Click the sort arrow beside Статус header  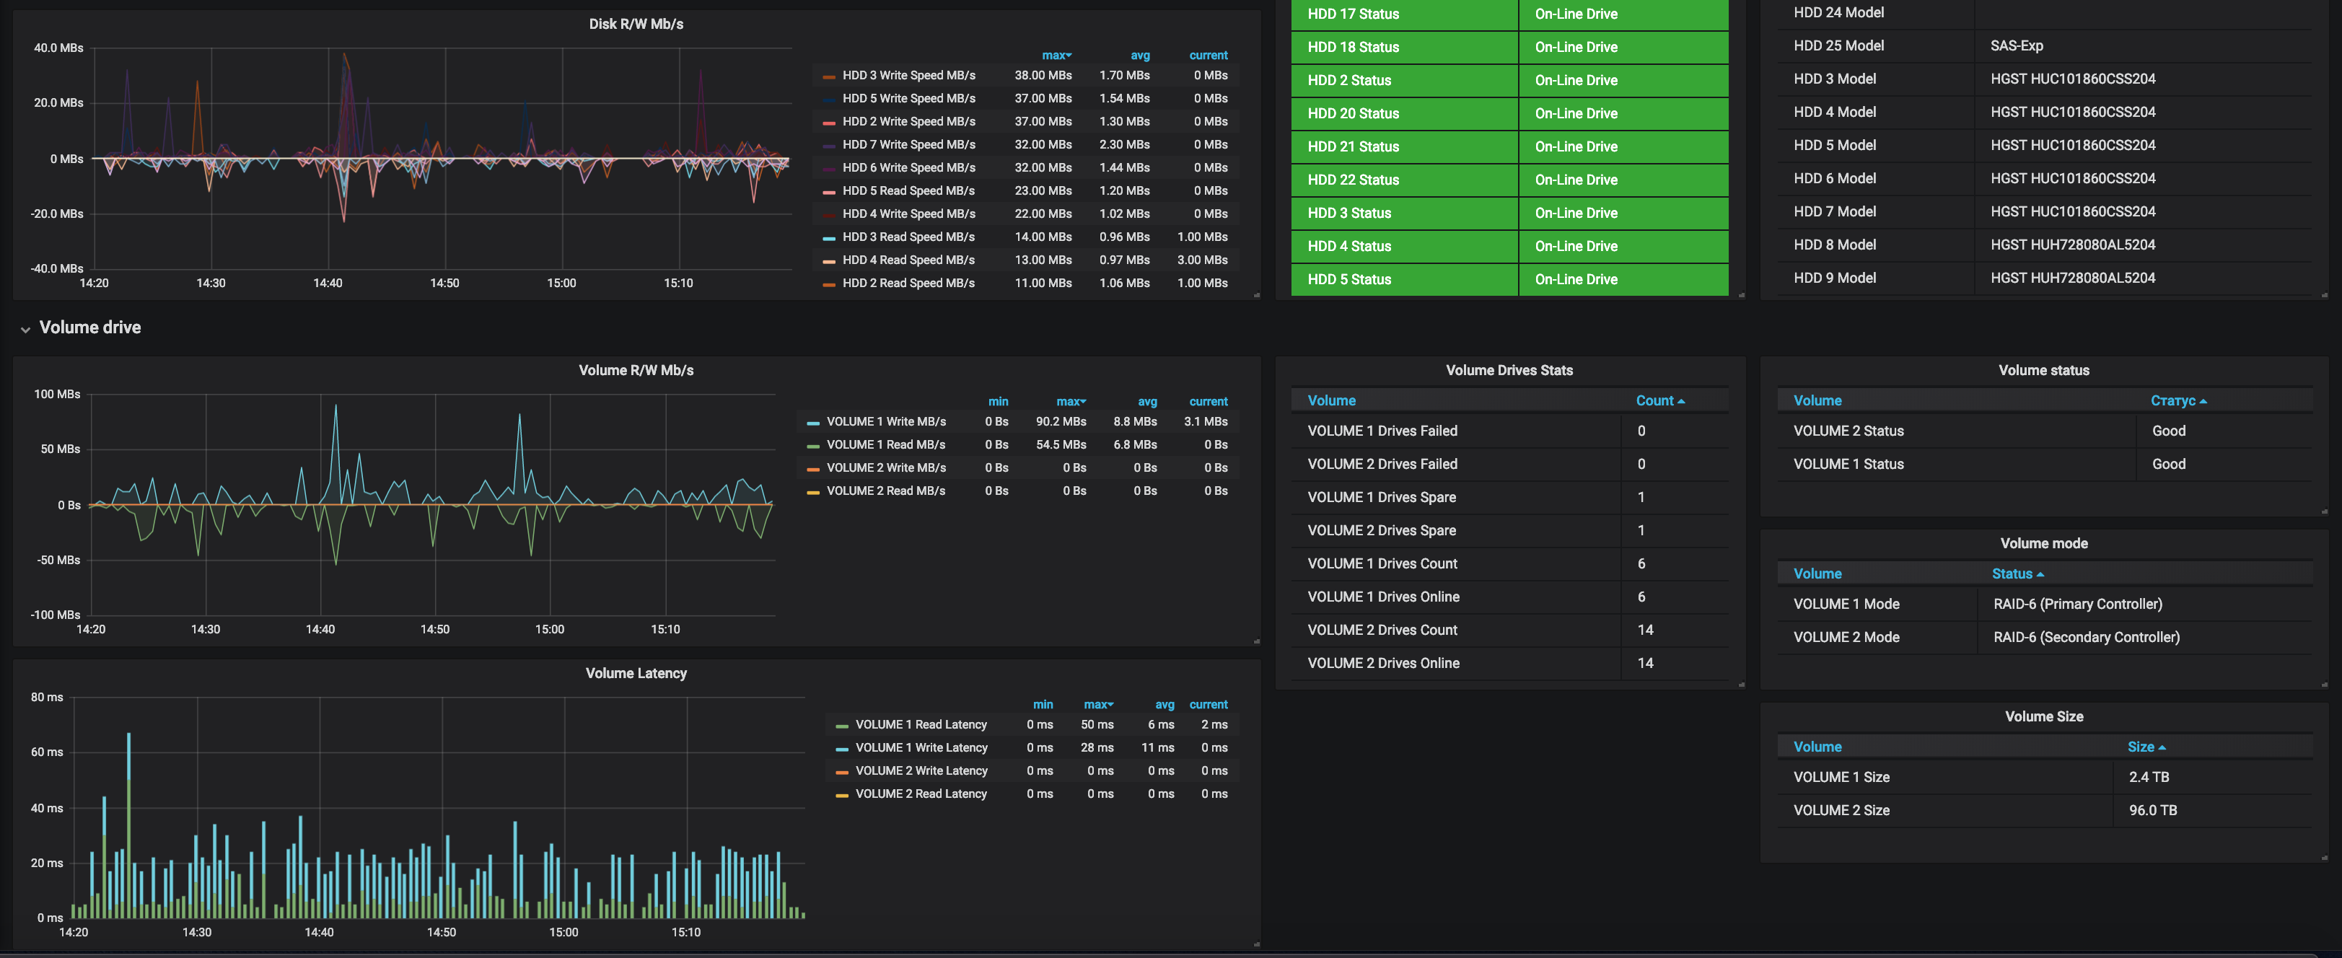2203,401
